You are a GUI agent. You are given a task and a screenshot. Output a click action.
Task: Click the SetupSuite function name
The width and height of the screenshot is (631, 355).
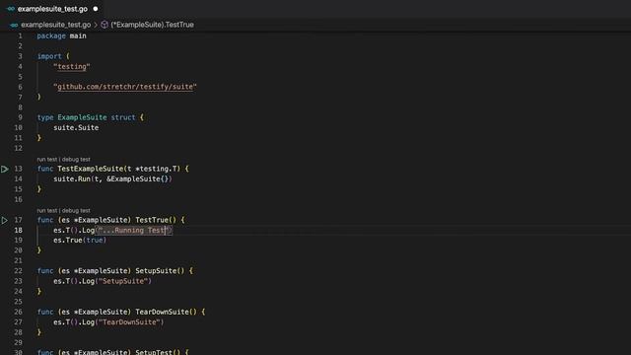[x=156, y=271]
